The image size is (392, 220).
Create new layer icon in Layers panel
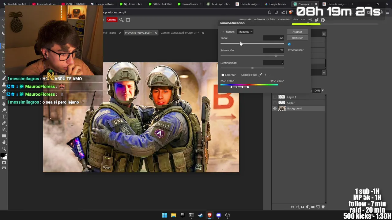pos(318,207)
